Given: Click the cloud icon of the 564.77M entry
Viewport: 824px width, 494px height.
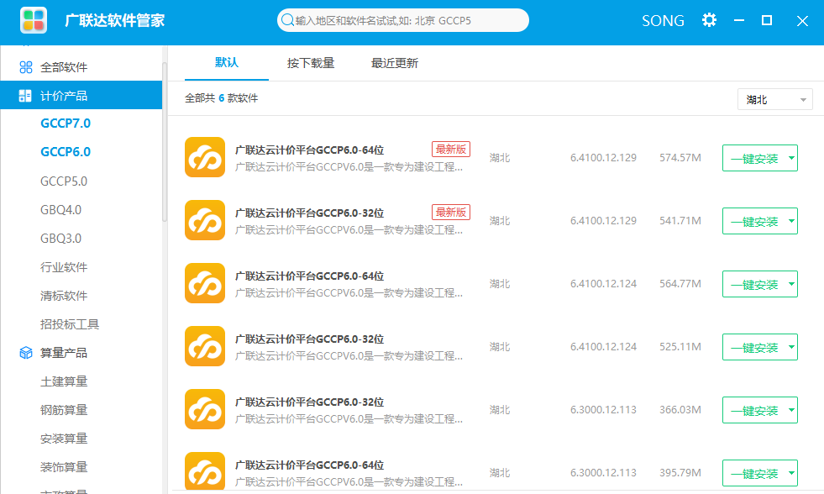Looking at the screenshot, I should click(205, 283).
